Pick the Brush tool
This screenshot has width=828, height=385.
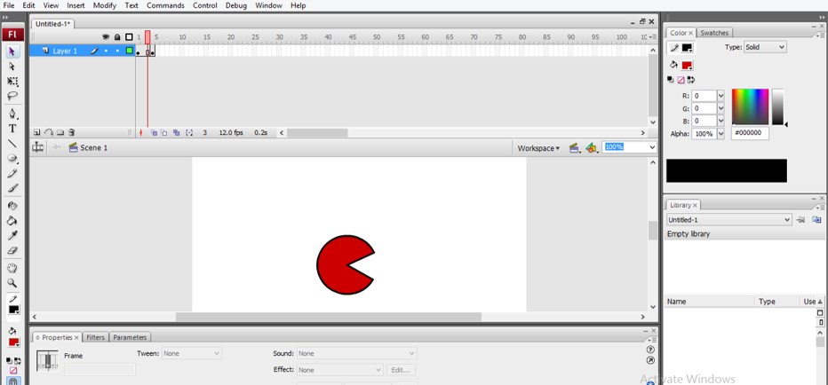(12, 188)
